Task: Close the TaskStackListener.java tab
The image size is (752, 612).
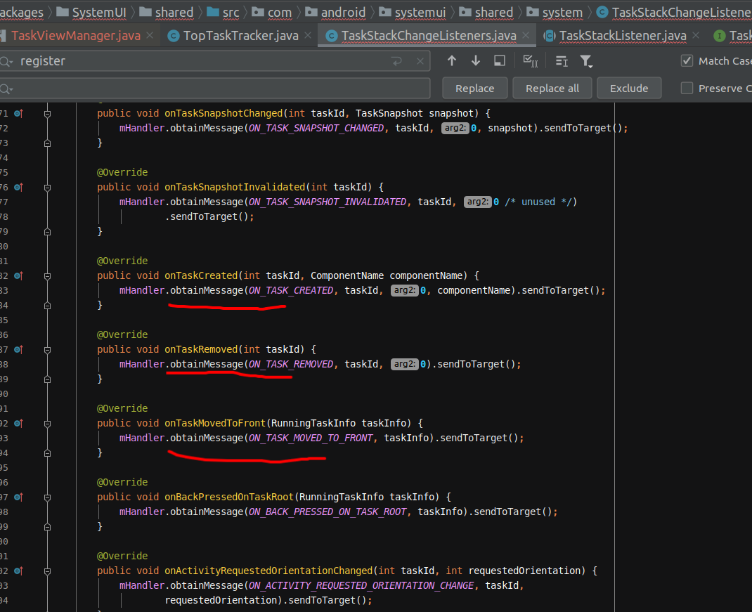Action: coord(696,36)
